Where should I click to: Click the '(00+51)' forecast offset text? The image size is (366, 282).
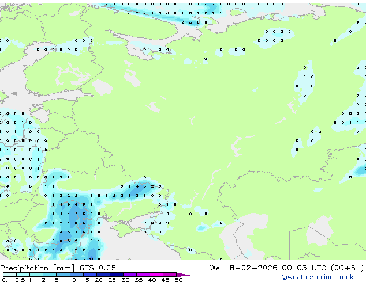click(348, 268)
